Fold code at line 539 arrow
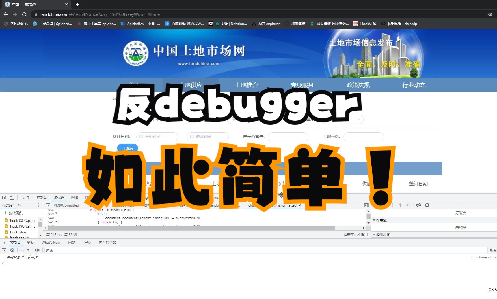This screenshot has width=497, height=299. pyautogui.click(x=56, y=213)
